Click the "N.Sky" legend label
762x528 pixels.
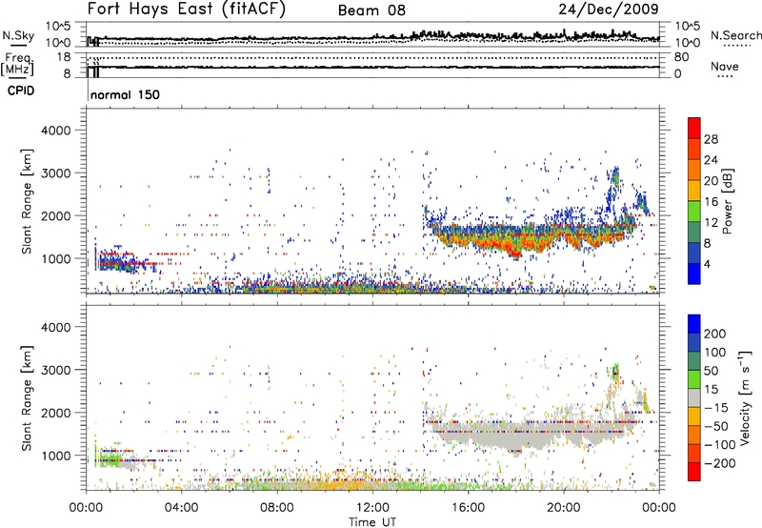18,35
